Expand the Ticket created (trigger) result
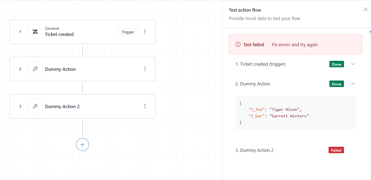The image size is (371, 180). pos(353,64)
